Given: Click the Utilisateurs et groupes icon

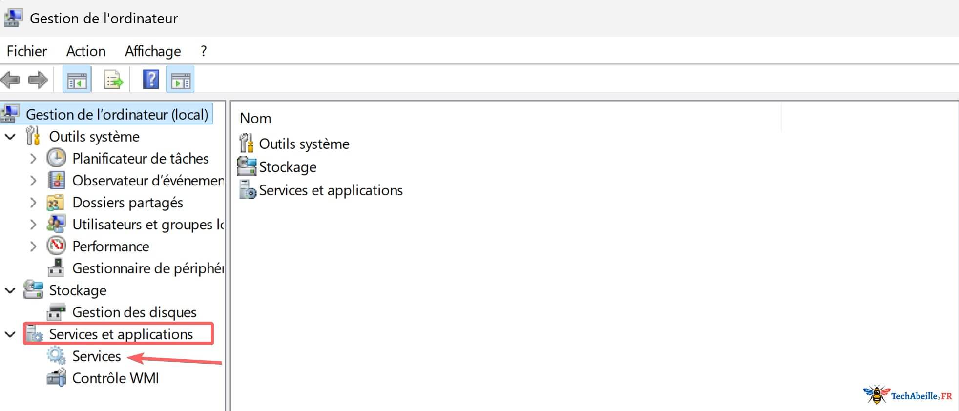Looking at the screenshot, I should (x=56, y=224).
